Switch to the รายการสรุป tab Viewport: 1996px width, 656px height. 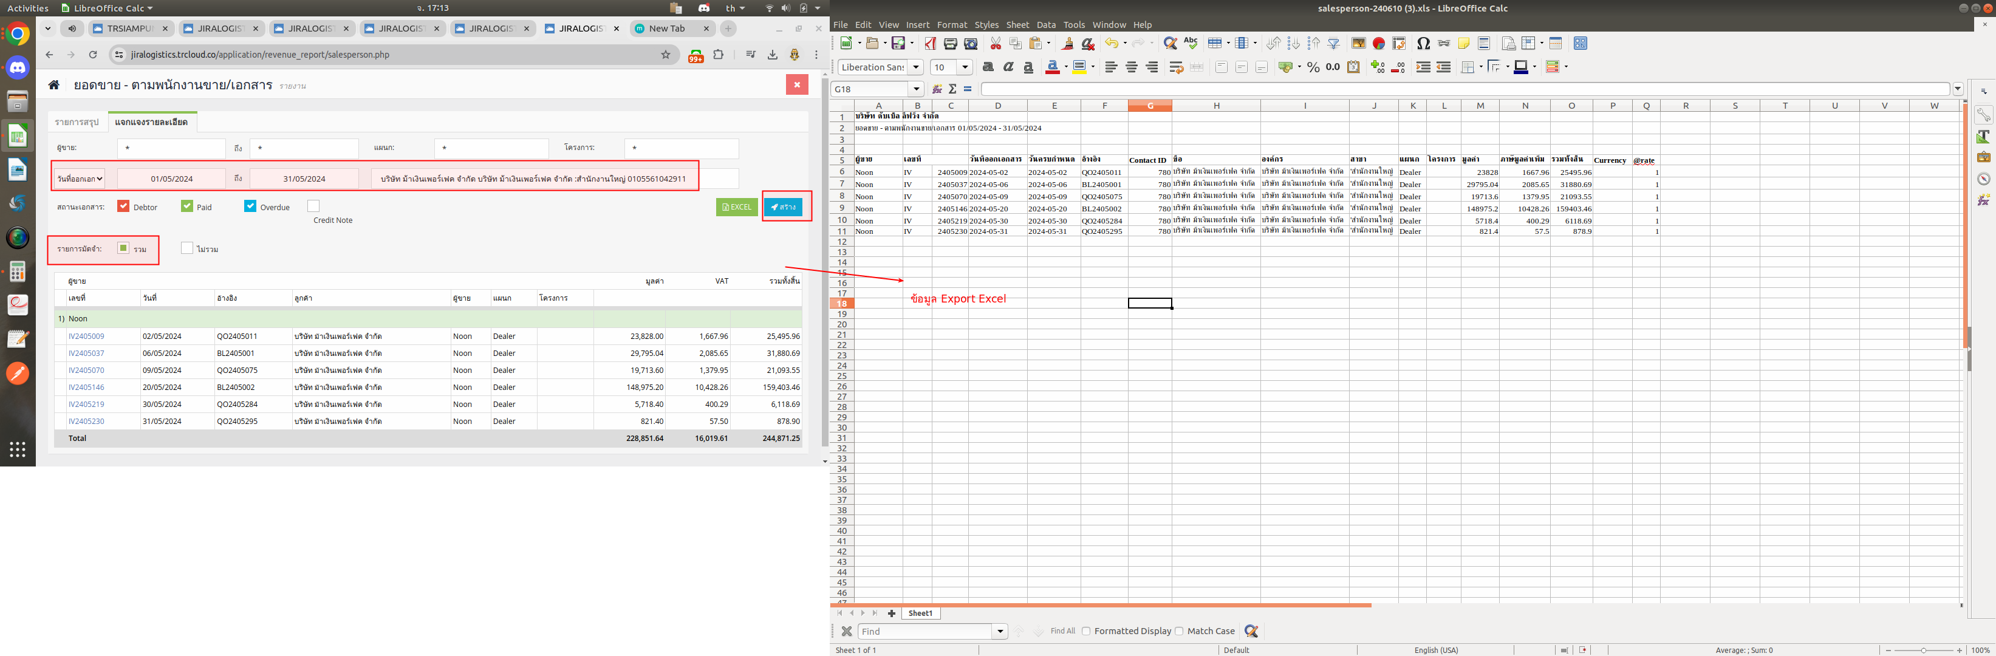(x=77, y=122)
